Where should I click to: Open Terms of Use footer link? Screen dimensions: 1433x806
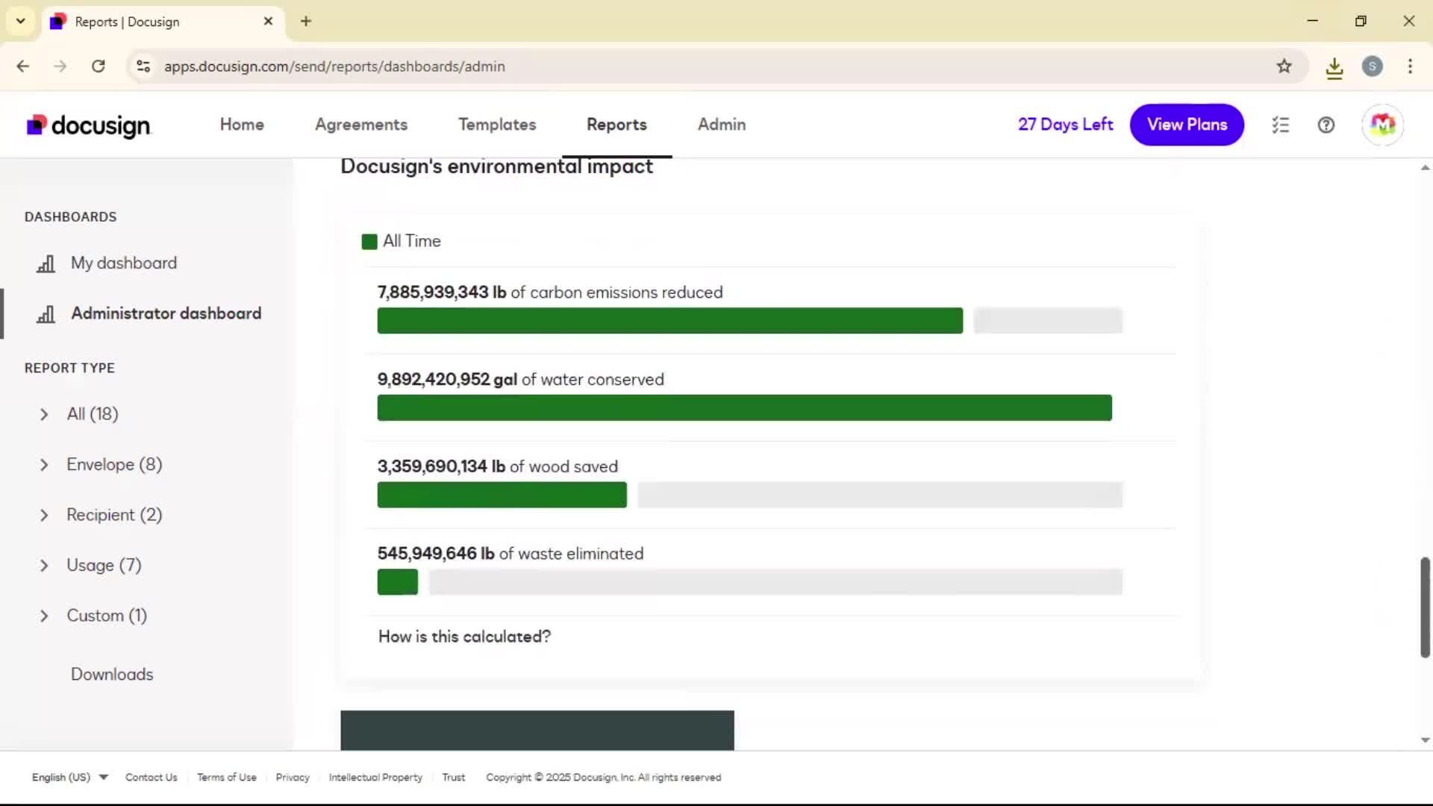pos(227,777)
